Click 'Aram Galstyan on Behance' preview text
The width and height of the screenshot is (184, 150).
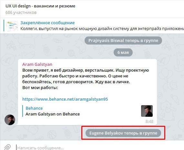click(53, 114)
